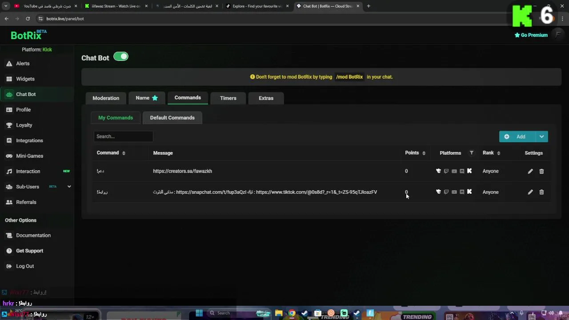Toggle Twitch platform for creators.sa command
The height and width of the screenshot is (320, 569).
point(446,171)
